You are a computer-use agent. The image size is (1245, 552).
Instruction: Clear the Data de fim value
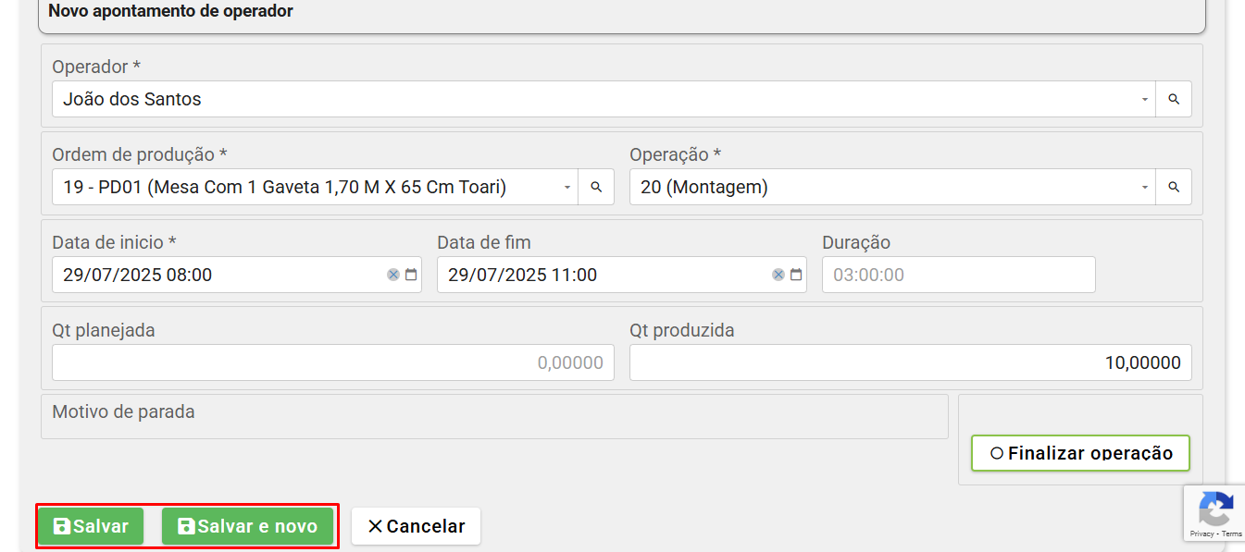pyautogui.click(x=778, y=275)
